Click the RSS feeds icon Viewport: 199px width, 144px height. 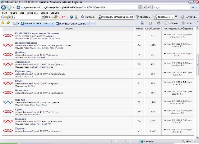tap(150, 23)
